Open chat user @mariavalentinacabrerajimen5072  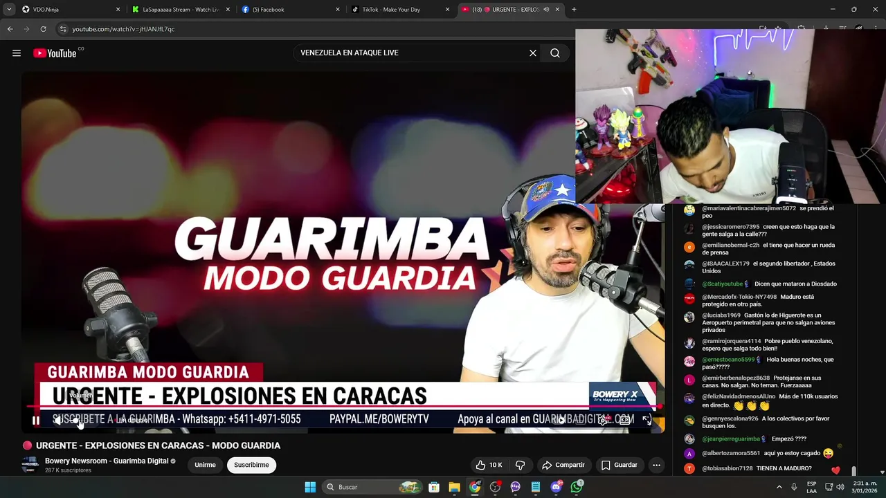pos(749,208)
